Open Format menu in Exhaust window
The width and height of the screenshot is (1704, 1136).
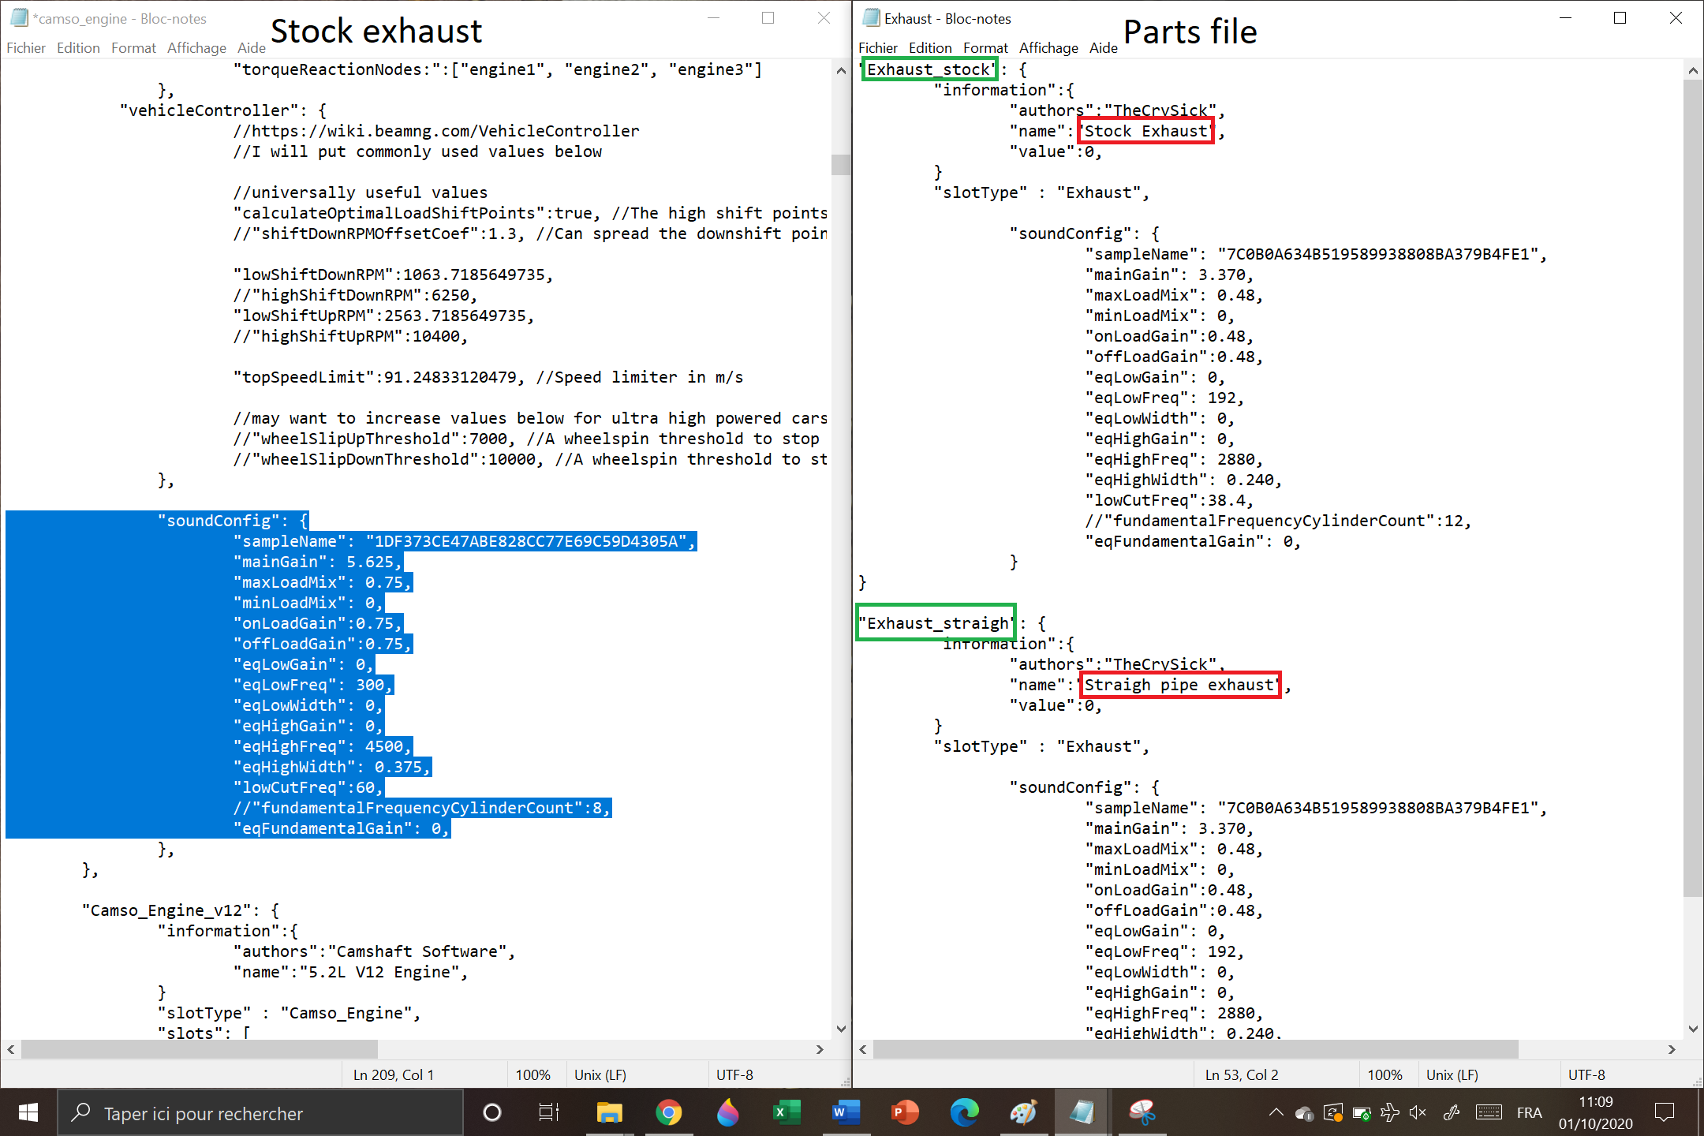tap(985, 48)
